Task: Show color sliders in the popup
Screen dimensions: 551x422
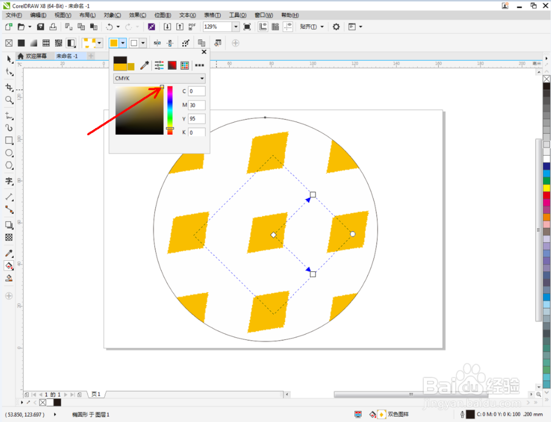Action: [x=159, y=65]
